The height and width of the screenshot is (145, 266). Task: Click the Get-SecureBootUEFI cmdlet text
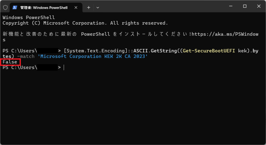(209, 51)
